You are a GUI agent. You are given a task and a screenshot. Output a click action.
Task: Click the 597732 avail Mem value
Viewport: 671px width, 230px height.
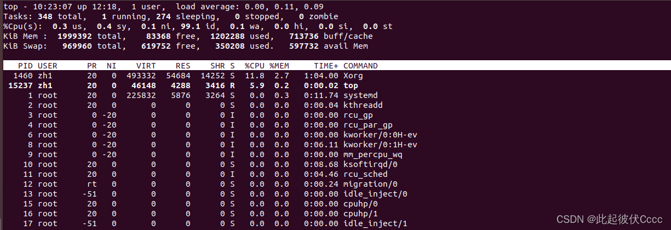[303, 46]
